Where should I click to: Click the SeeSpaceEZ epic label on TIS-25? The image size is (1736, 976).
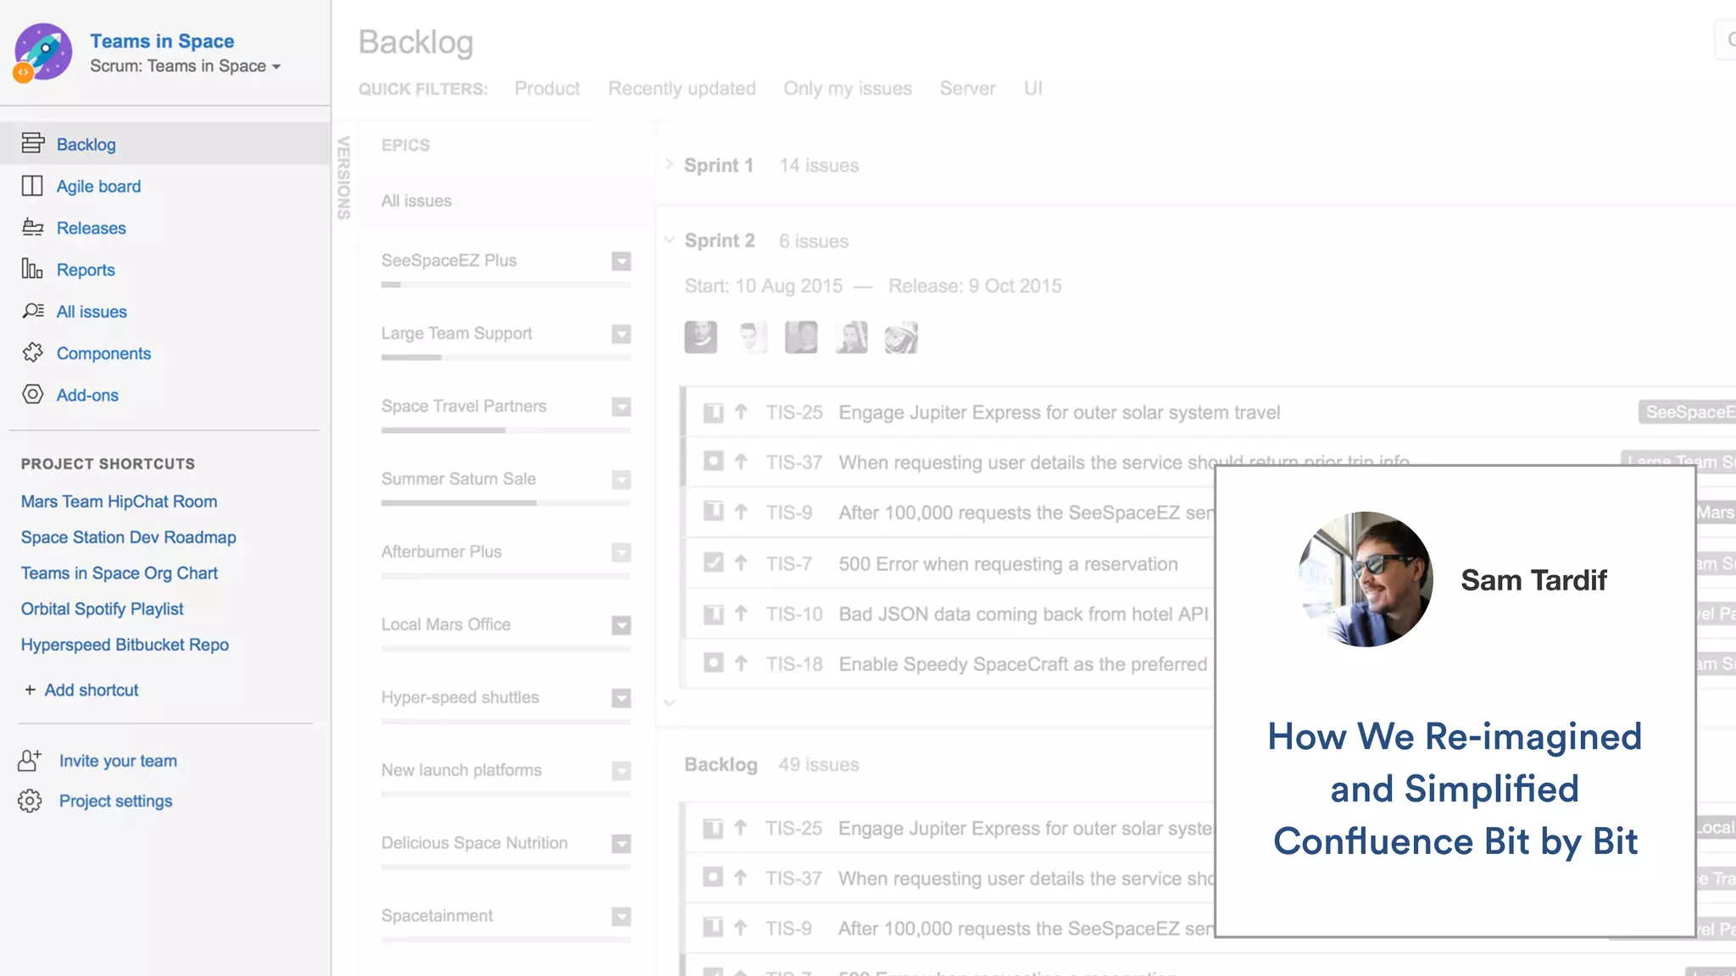(x=1687, y=412)
